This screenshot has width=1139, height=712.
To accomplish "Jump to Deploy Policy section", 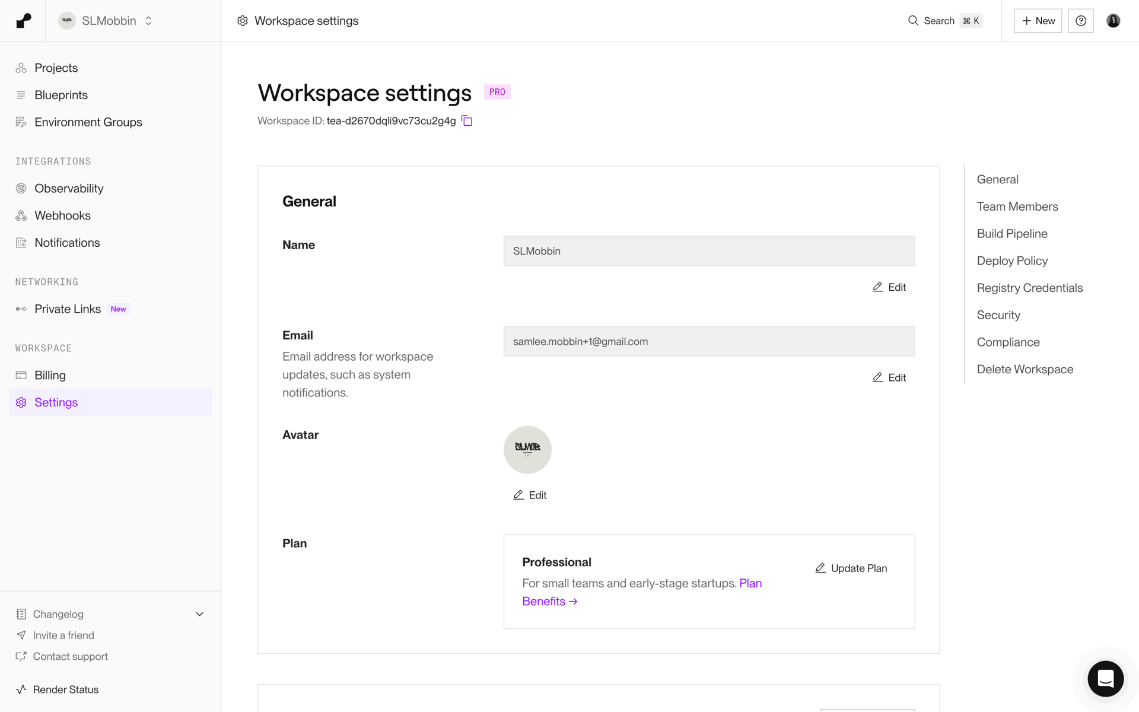I will pos(1012,261).
